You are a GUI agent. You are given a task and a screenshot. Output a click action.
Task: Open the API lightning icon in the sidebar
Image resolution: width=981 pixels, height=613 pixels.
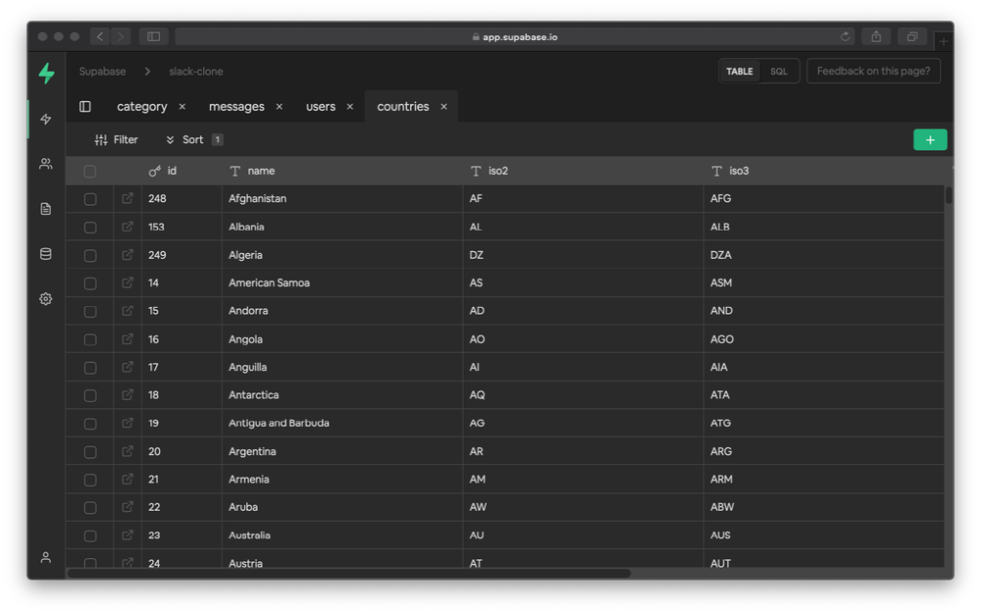[x=46, y=119]
